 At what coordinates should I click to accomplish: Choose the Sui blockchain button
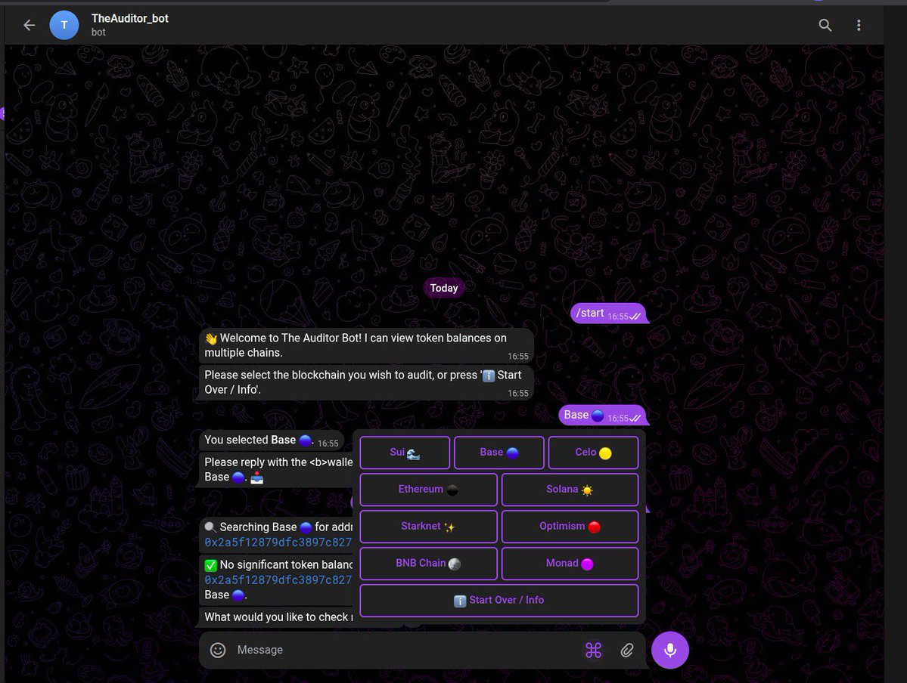click(x=405, y=453)
